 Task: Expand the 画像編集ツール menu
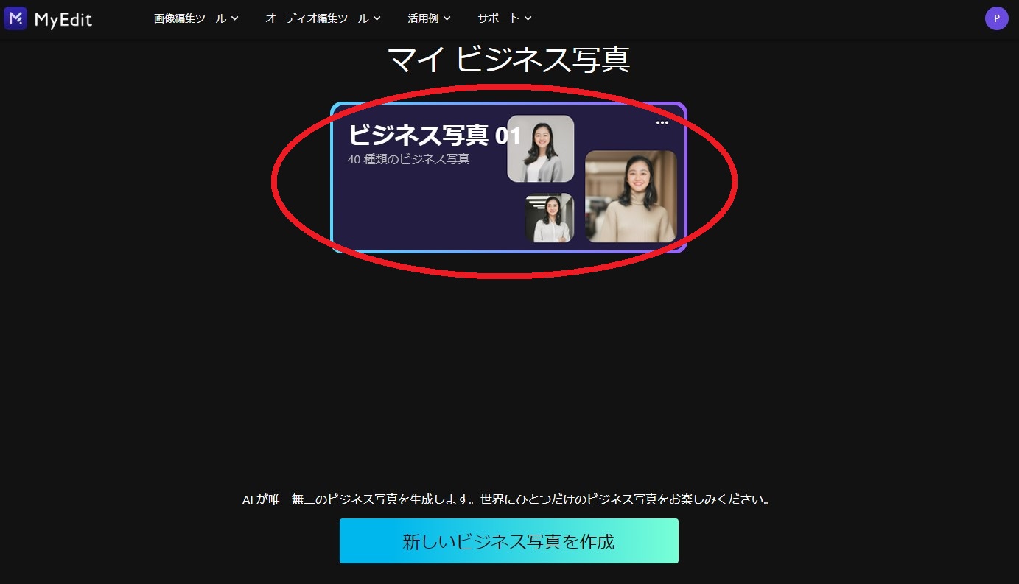click(196, 18)
